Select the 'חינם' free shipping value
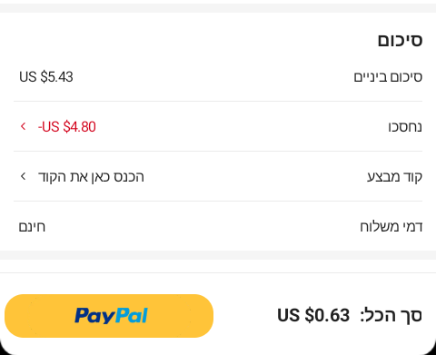This screenshot has width=436, height=355. point(32,227)
